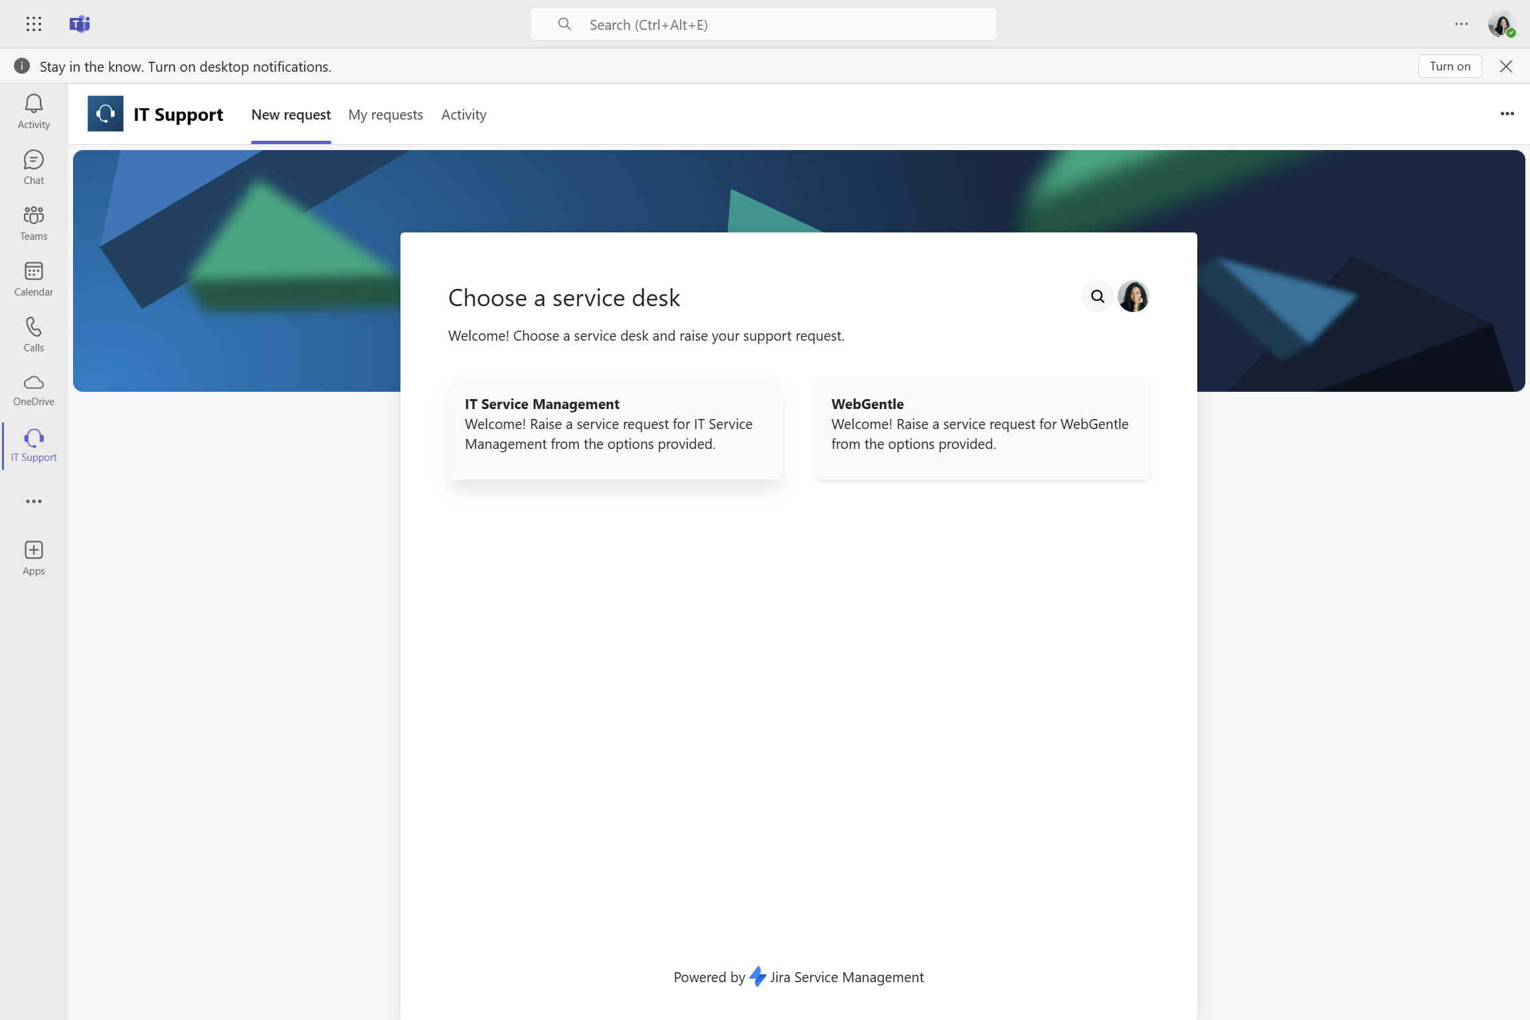Open the Calendar app icon
1530x1020 pixels.
click(x=34, y=278)
